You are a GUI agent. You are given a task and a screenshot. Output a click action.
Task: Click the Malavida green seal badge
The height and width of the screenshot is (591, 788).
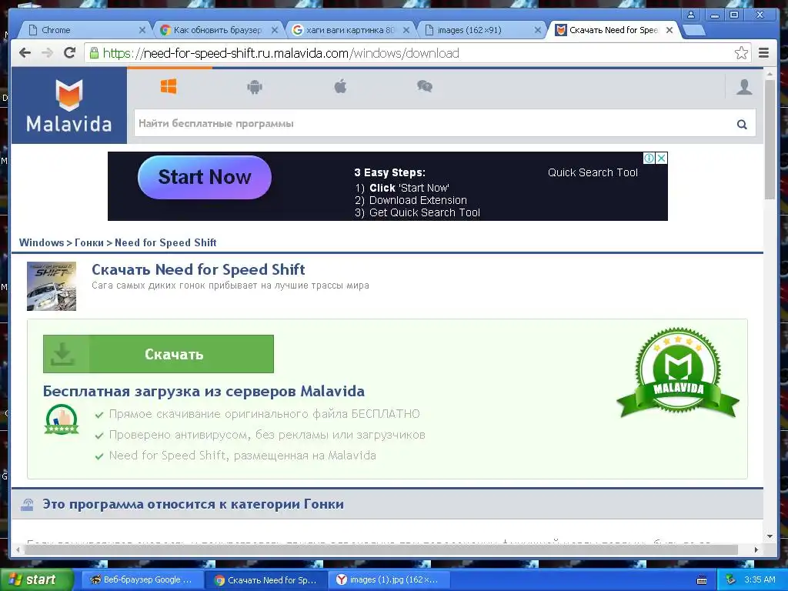point(678,373)
